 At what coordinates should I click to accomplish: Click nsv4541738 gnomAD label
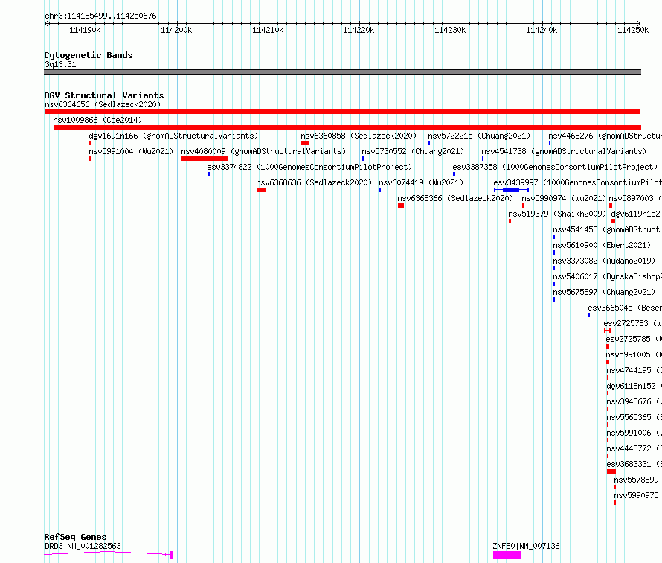pyautogui.click(x=564, y=151)
